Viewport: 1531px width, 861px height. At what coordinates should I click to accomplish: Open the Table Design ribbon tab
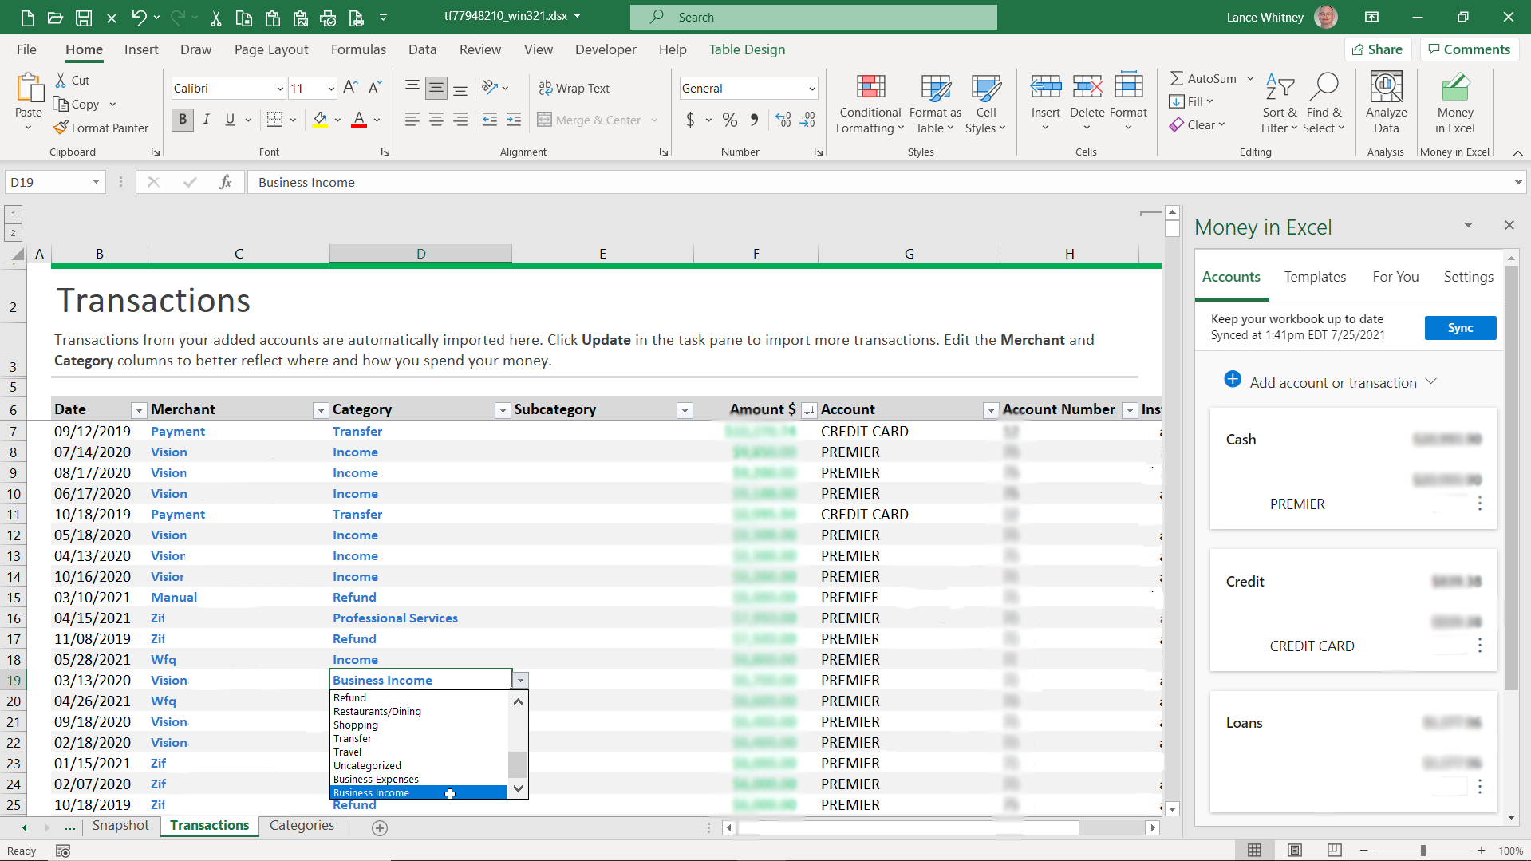pyautogui.click(x=747, y=49)
